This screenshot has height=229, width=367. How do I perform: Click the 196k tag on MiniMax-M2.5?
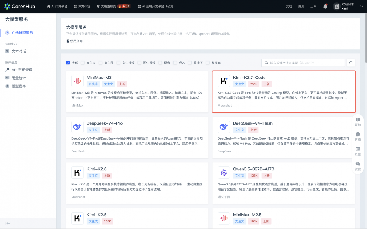pyautogui.click(x=254, y=222)
